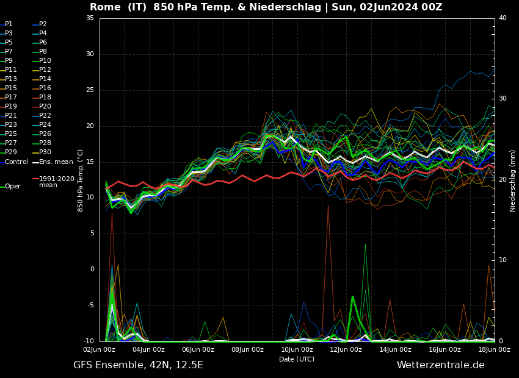519x378 pixels.
Task: Click the Oper legend entry
Action: (13, 187)
